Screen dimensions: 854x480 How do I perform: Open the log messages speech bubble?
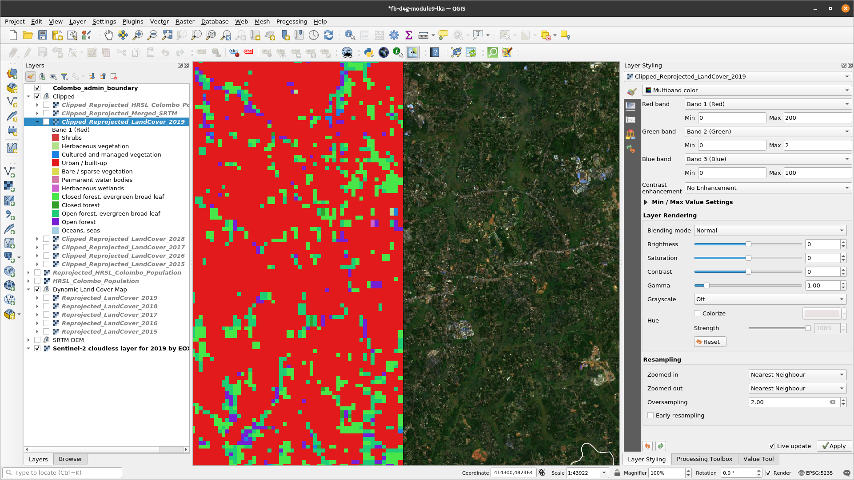(846, 473)
